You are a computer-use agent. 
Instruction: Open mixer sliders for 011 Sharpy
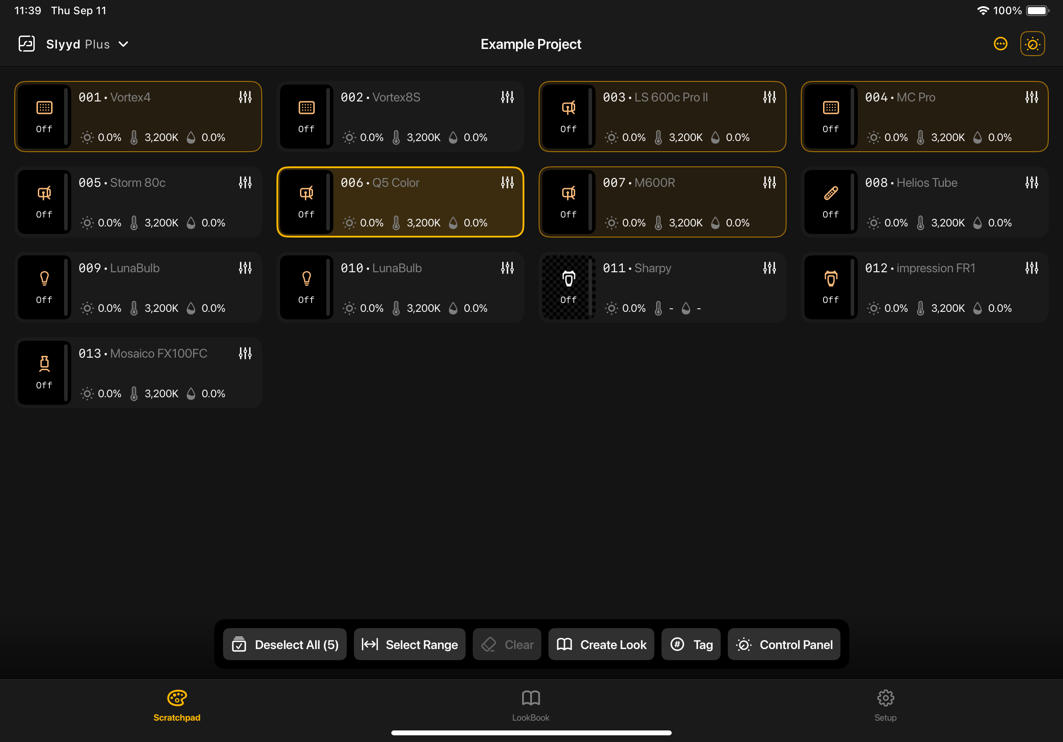(769, 268)
